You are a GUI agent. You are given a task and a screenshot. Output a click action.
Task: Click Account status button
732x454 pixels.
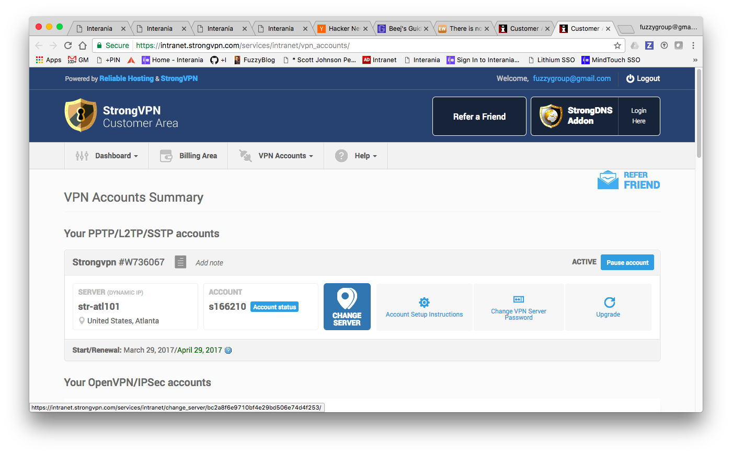(274, 307)
